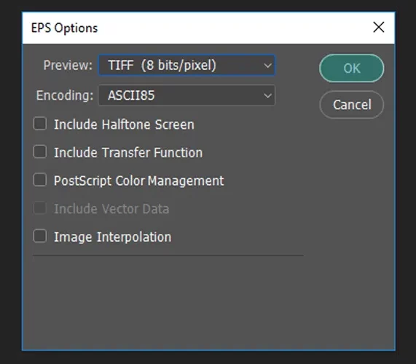
Task: Click the "PostScript Color Management" label text
Action: click(x=139, y=181)
